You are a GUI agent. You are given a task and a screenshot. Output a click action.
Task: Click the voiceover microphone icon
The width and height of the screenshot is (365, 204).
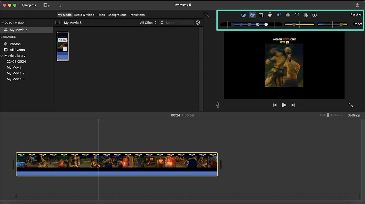218,105
